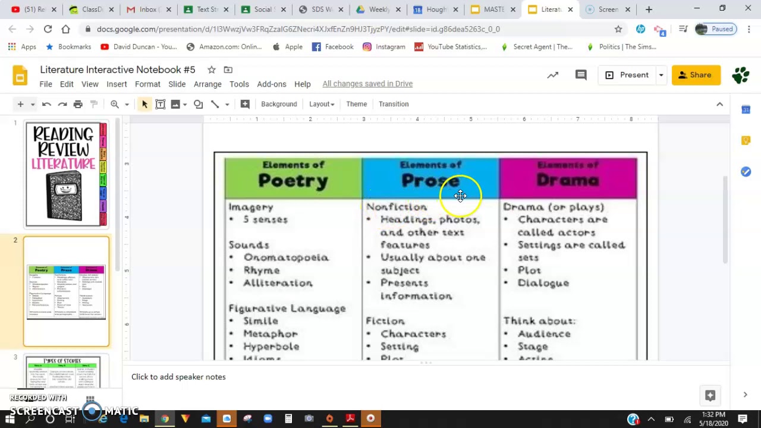Undo the last action
This screenshot has width=761, height=428.
click(46, 104)
